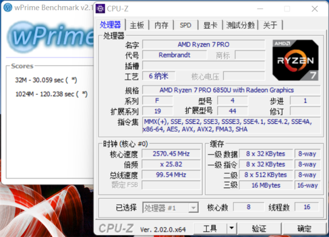This screenshot has height=237, width=329.
Task: Click the multiplier value x 25.82
Action: coord(171,164)
